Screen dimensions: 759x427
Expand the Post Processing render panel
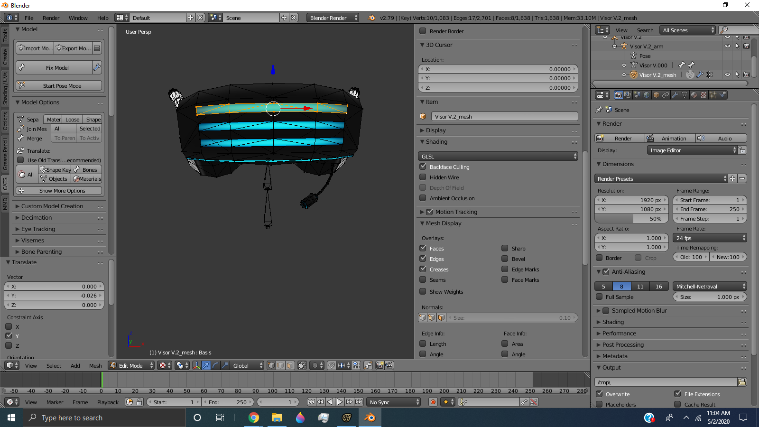[623, 344]
